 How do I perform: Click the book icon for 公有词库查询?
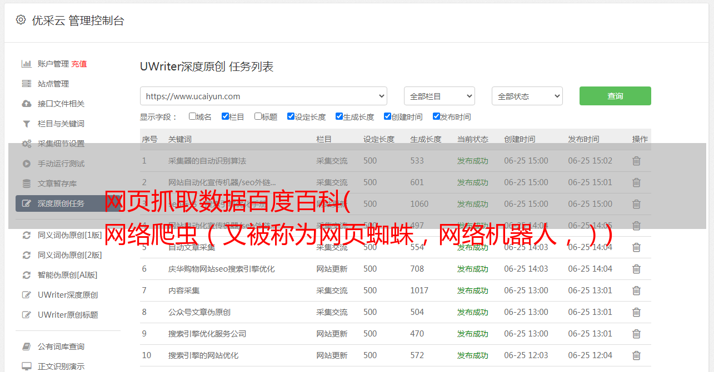[26, 346]
